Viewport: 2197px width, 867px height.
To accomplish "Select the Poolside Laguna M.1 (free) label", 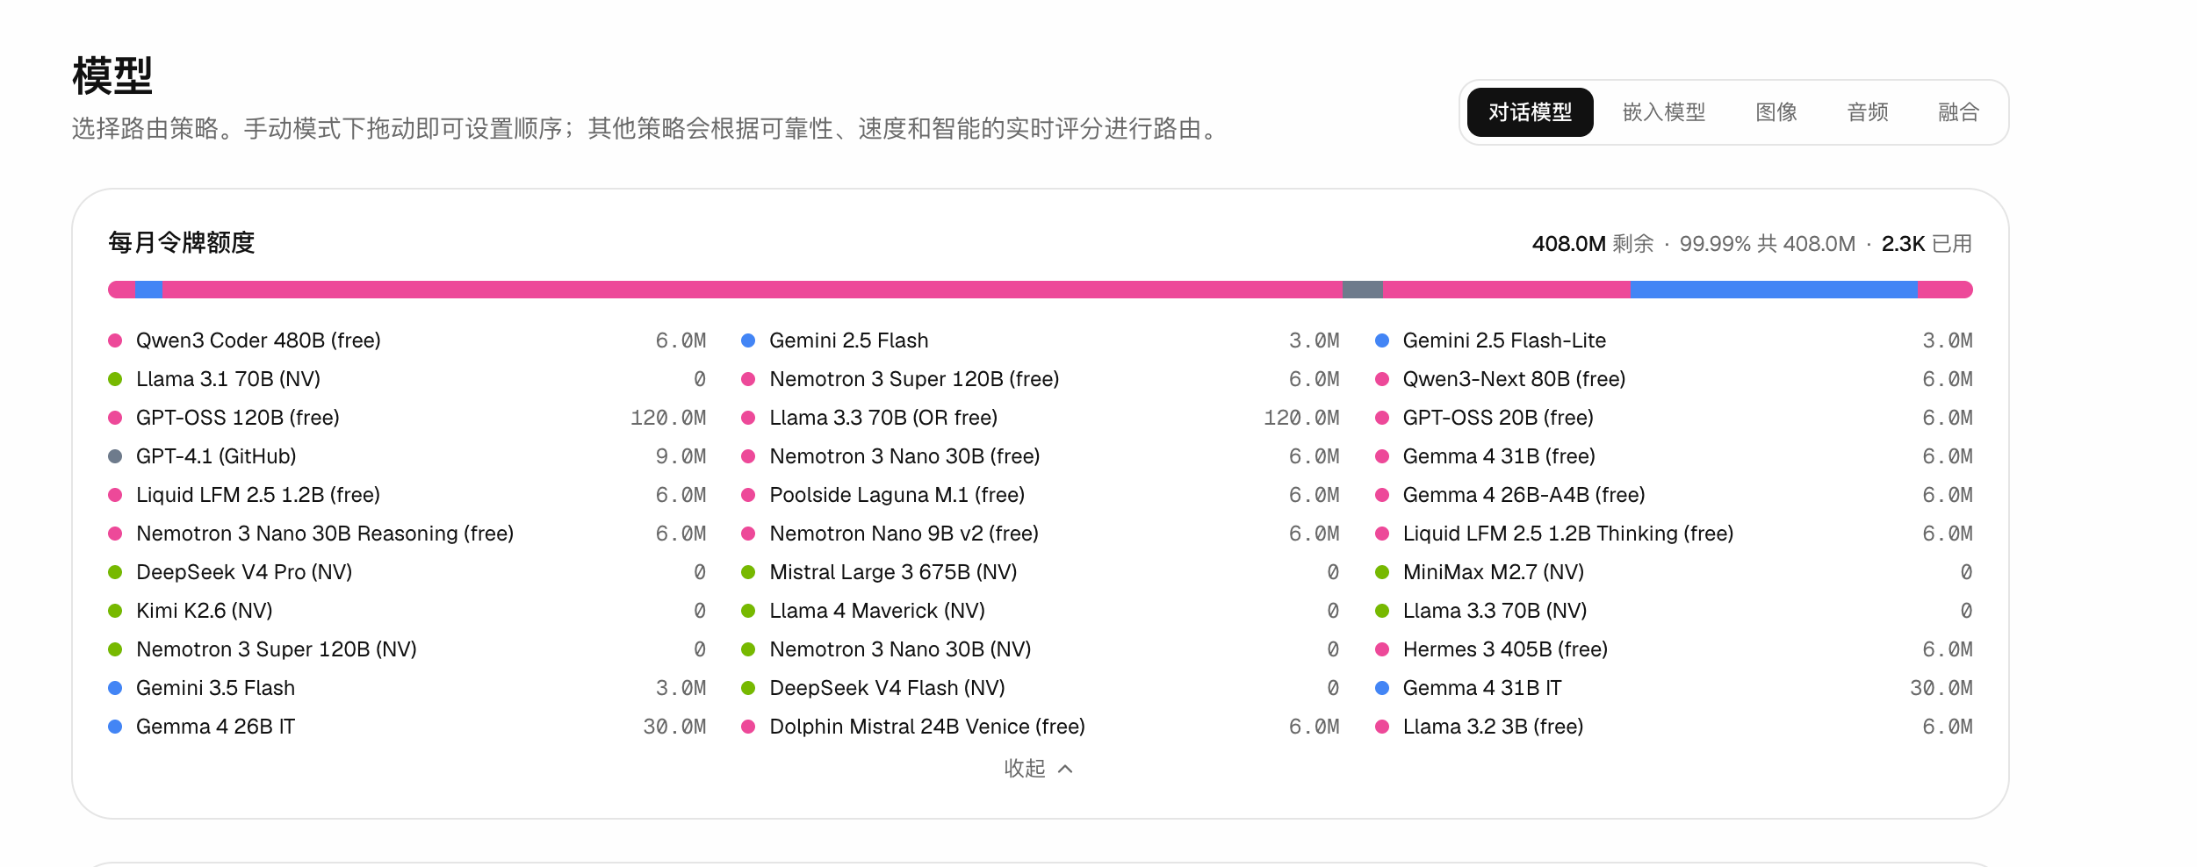I will click(897, 495).
